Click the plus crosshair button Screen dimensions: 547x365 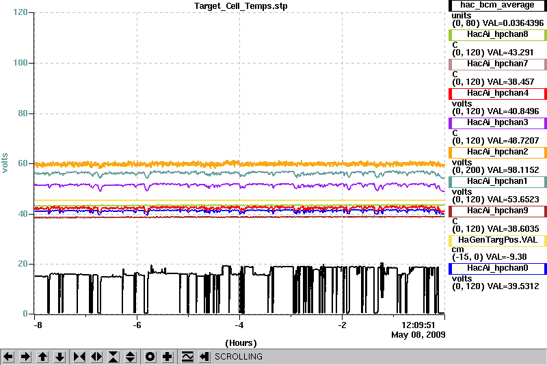pyautogui.click(x=167, y=357)
